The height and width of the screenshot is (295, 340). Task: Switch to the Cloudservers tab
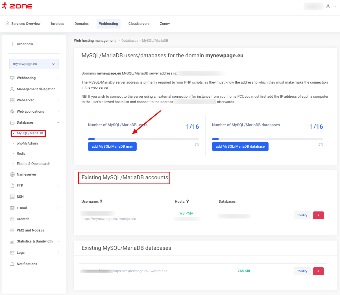click(139, 24)
